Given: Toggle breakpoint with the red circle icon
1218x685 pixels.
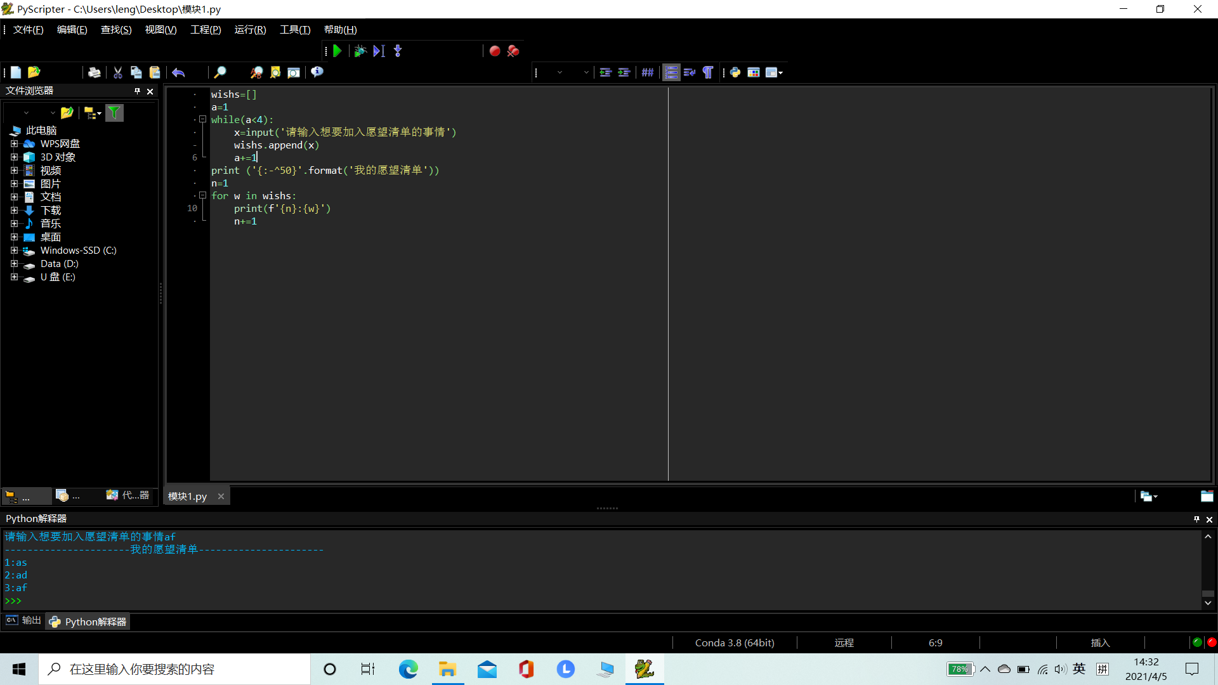Looking at the screenshot, I should tap(495, 51).
